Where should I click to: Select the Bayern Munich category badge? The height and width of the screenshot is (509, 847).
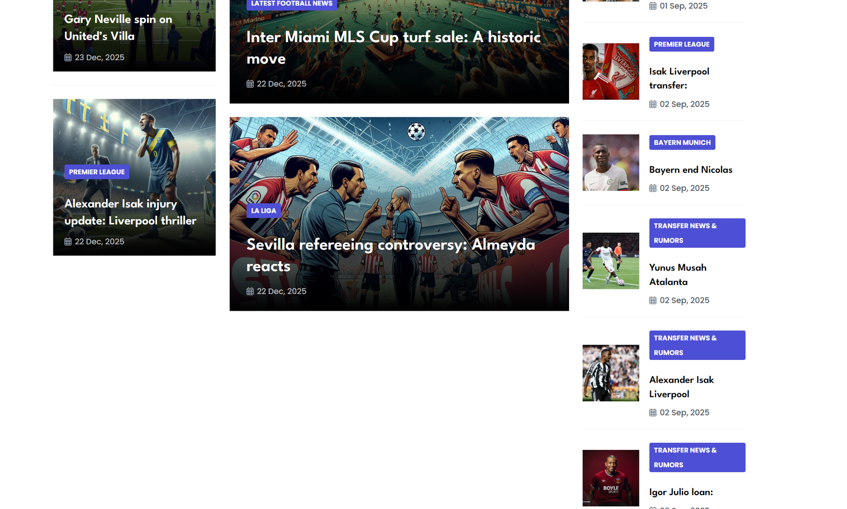682,143
